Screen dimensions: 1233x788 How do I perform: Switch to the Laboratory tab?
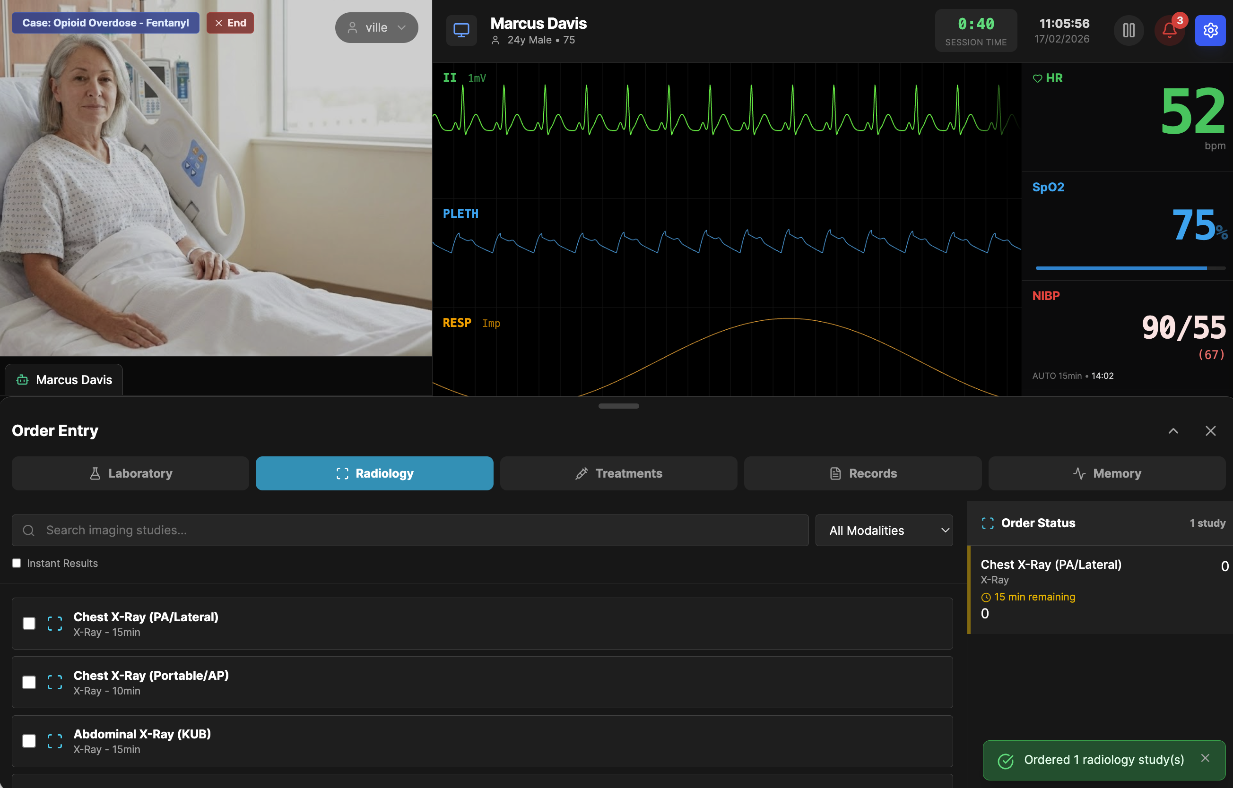(130, 473)
